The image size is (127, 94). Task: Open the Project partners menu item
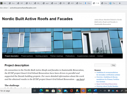(27, 56)
